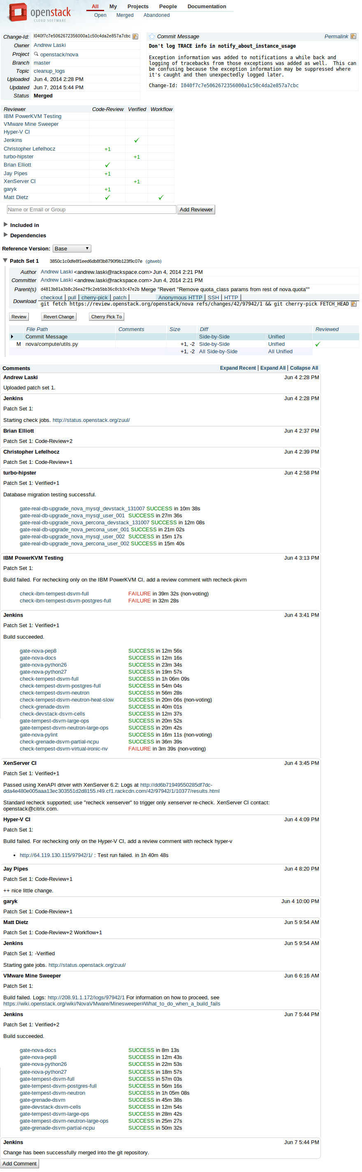This screenshot has width=362, height=1172.
Task: Click the reviewer name or email field
Action: [x=91, y=210]
